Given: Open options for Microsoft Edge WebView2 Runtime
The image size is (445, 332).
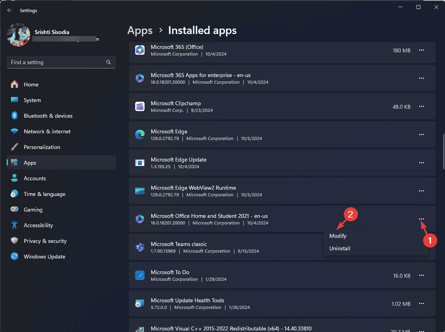Looking at the screenshot, I should click(x=421, y=191).
